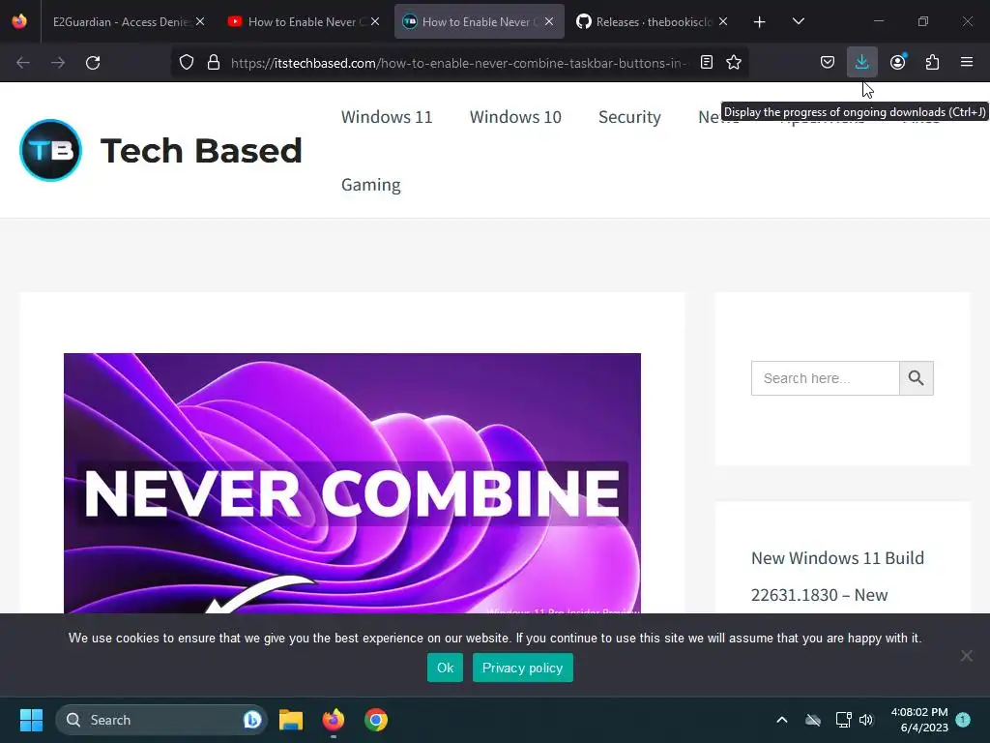Switch to the E2Guardian Access Denied tab
The image size is (990, 743).
click(x=120, y=21)
